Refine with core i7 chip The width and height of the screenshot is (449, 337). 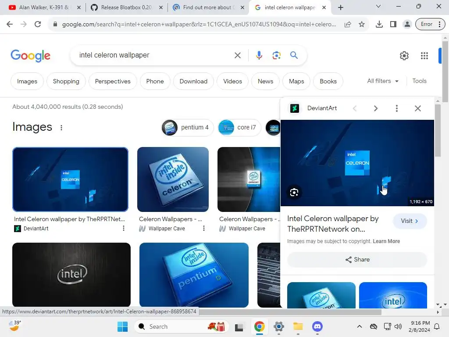coord(239,128)
